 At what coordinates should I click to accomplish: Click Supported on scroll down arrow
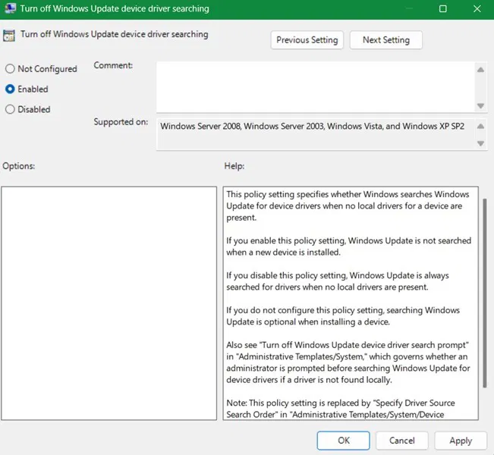click(x=480, y=143)
